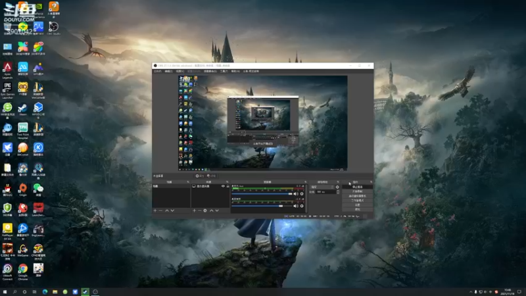Open source properties gear in Sources toolbar

(x=205, y=210)
